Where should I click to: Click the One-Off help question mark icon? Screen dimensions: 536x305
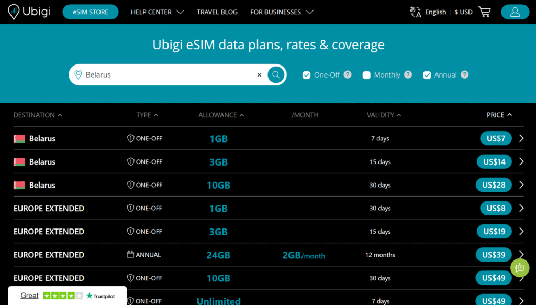pyautogui.click(x=347, y=75)
